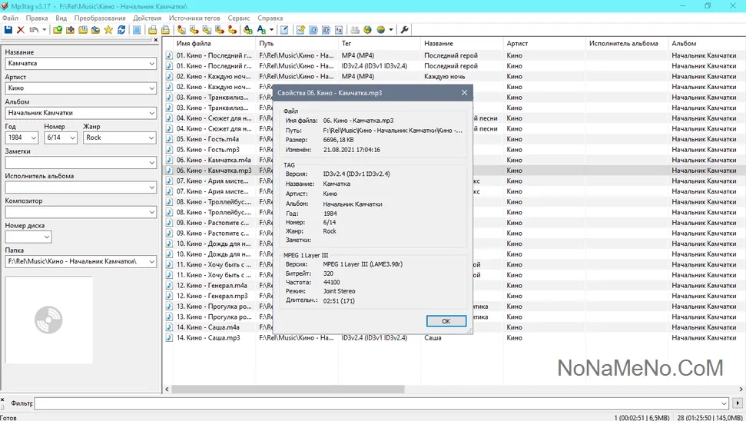Image resolution: width=746 pixels, height=421 pixels.
Task: Click the red X Remove tag icon
Action: tap(21, 30)
